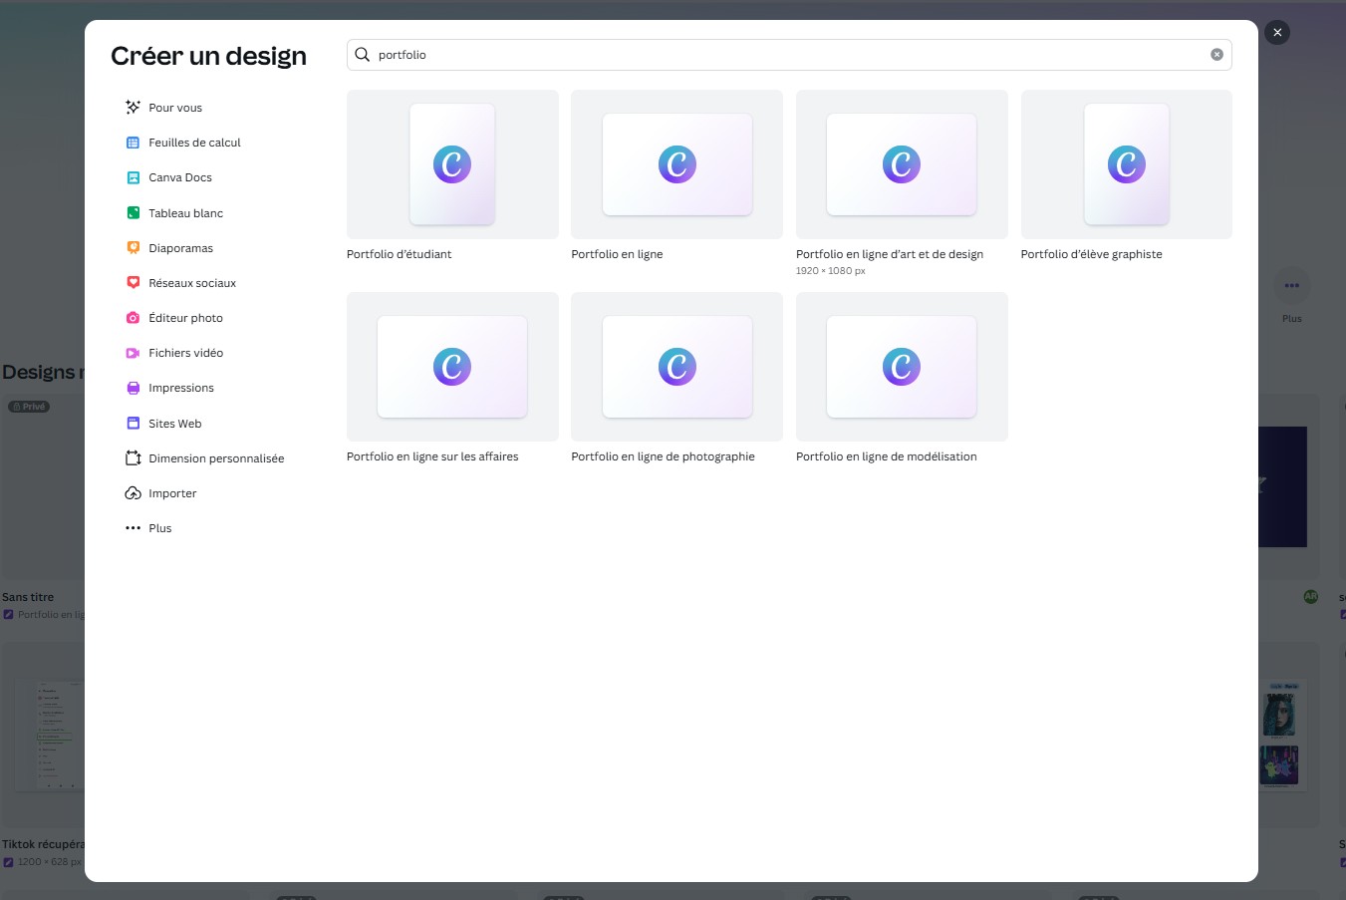1346x900 pixels.
Task: Click the Portfolio d'élève graphiste caption text
Action: tap(1091, 254)
